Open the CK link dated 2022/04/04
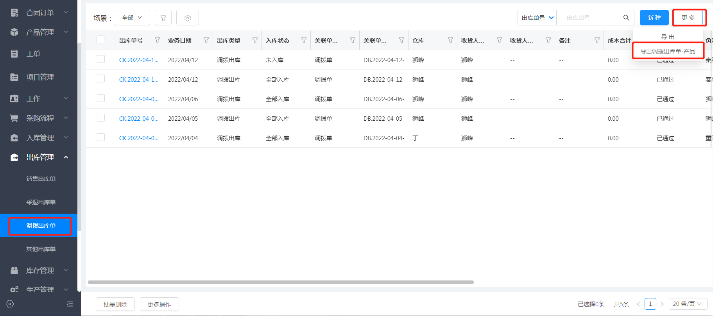 click(139, 138)
